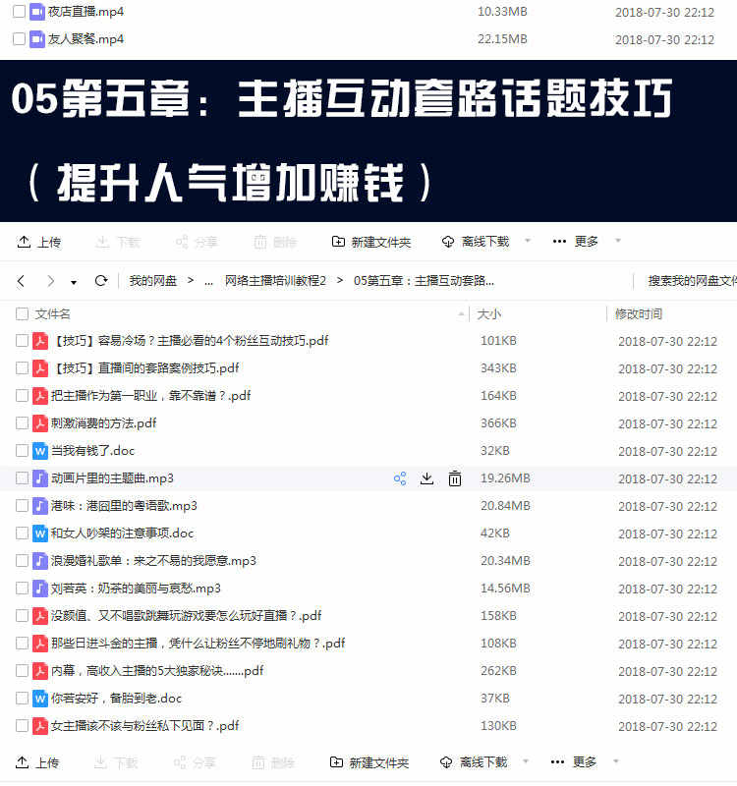Click the refresh icon in navigation bar
The height and width of the screenshot is (786, 737).
tap(101, 281)
